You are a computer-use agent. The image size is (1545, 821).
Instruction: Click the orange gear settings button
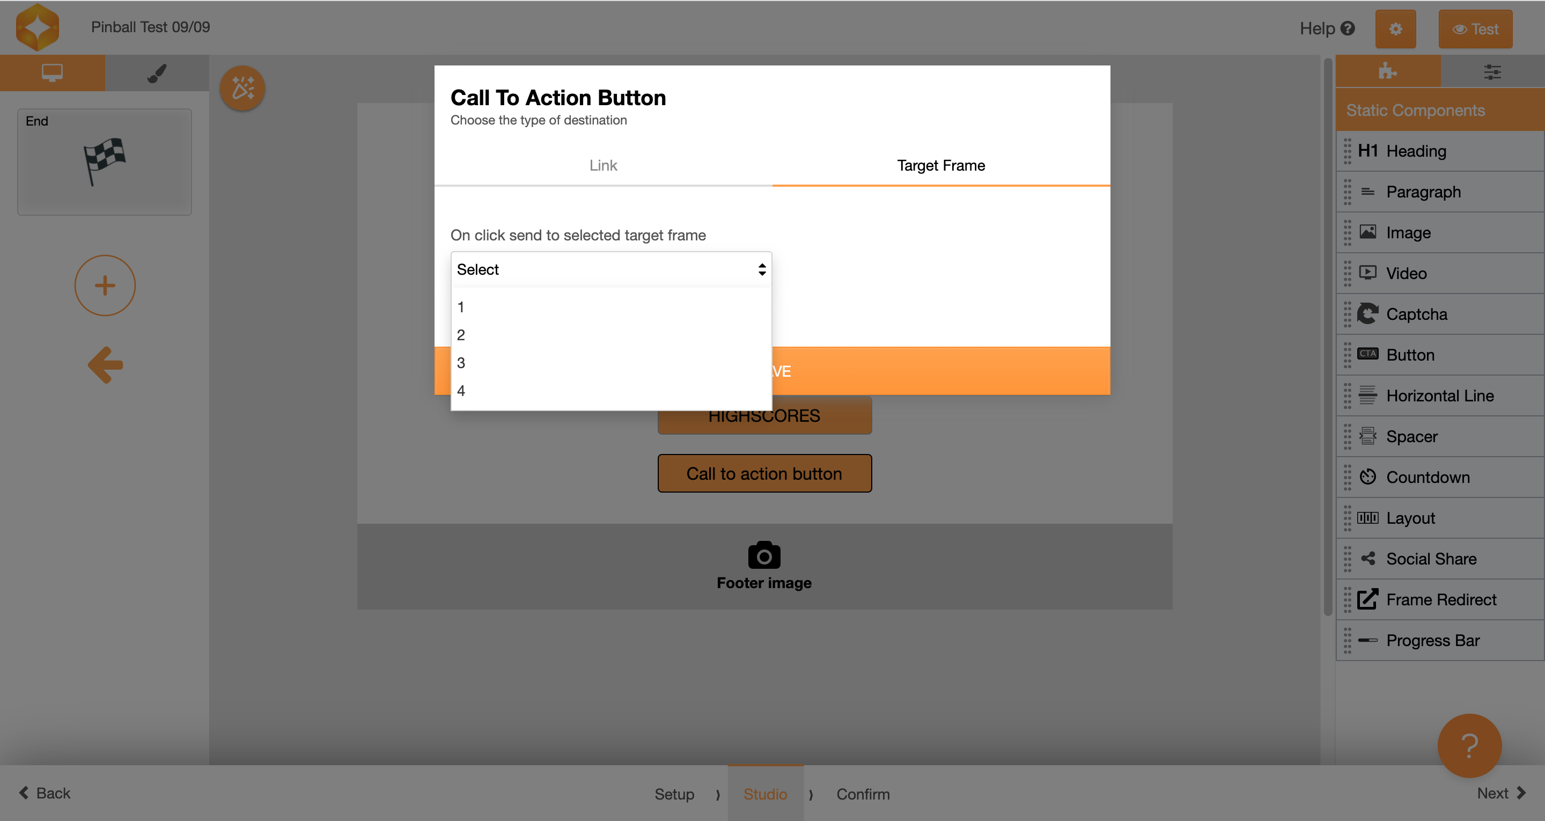point(1395,29)
